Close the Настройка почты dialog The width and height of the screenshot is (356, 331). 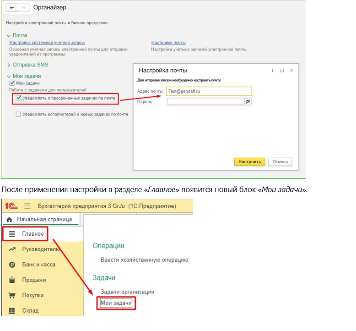click(x=292, y=71)
